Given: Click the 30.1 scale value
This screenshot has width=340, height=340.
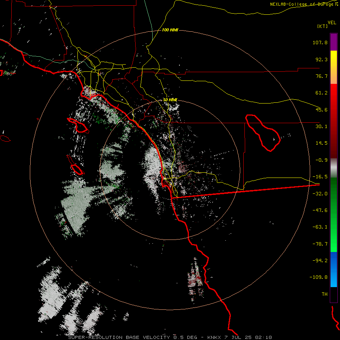Looking at the screenshot, I should [321, 127].
